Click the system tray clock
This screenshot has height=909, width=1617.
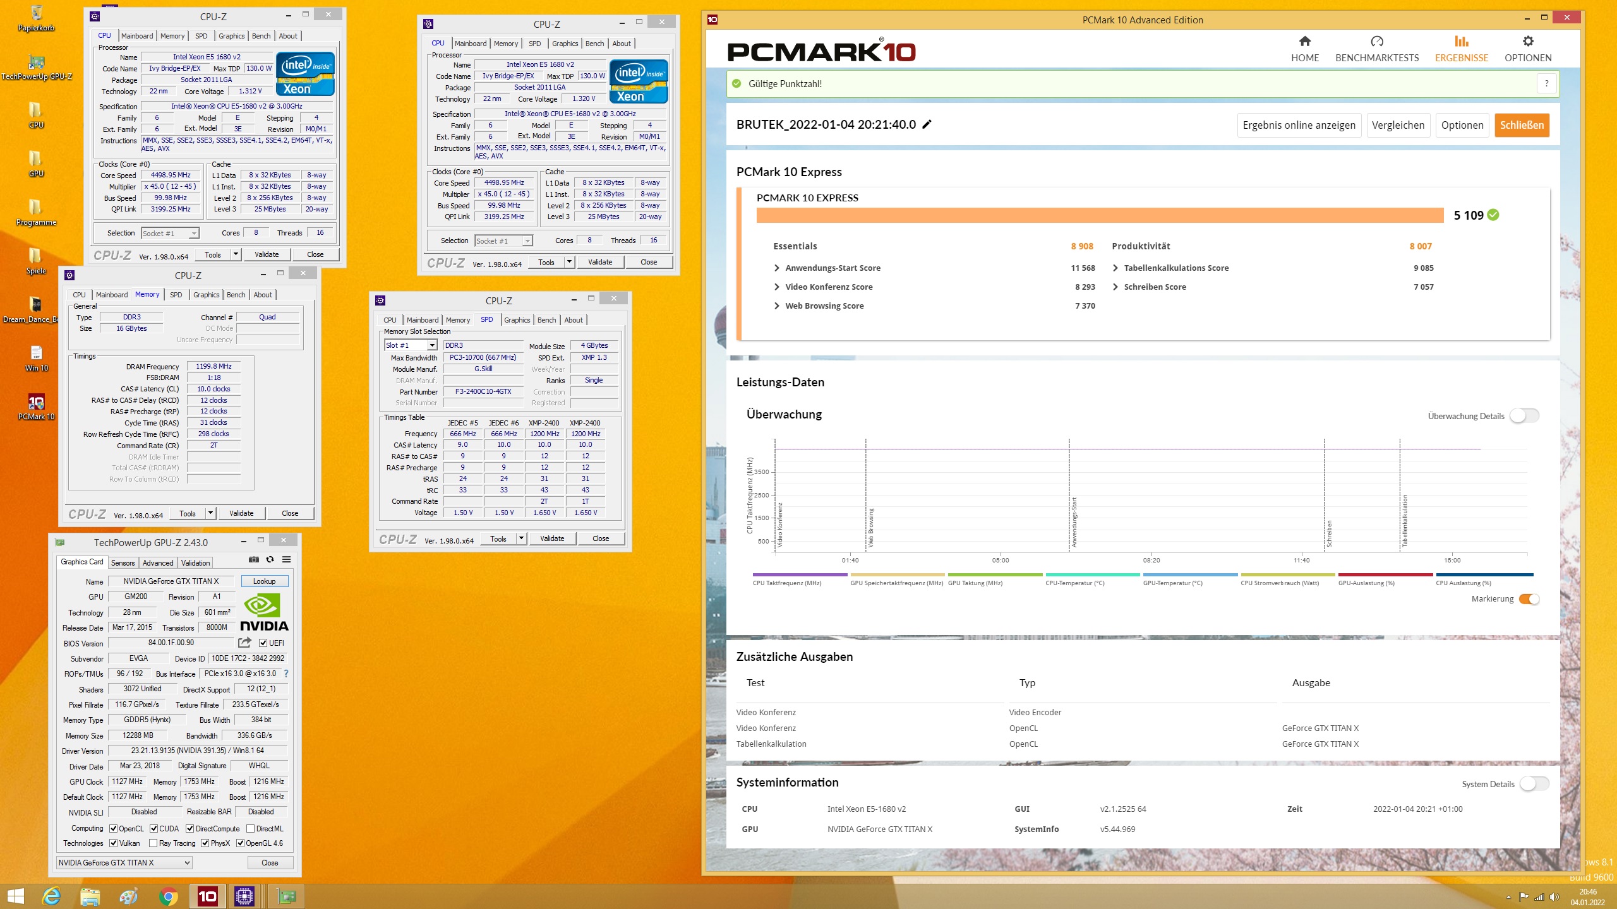coord(1587,897)
